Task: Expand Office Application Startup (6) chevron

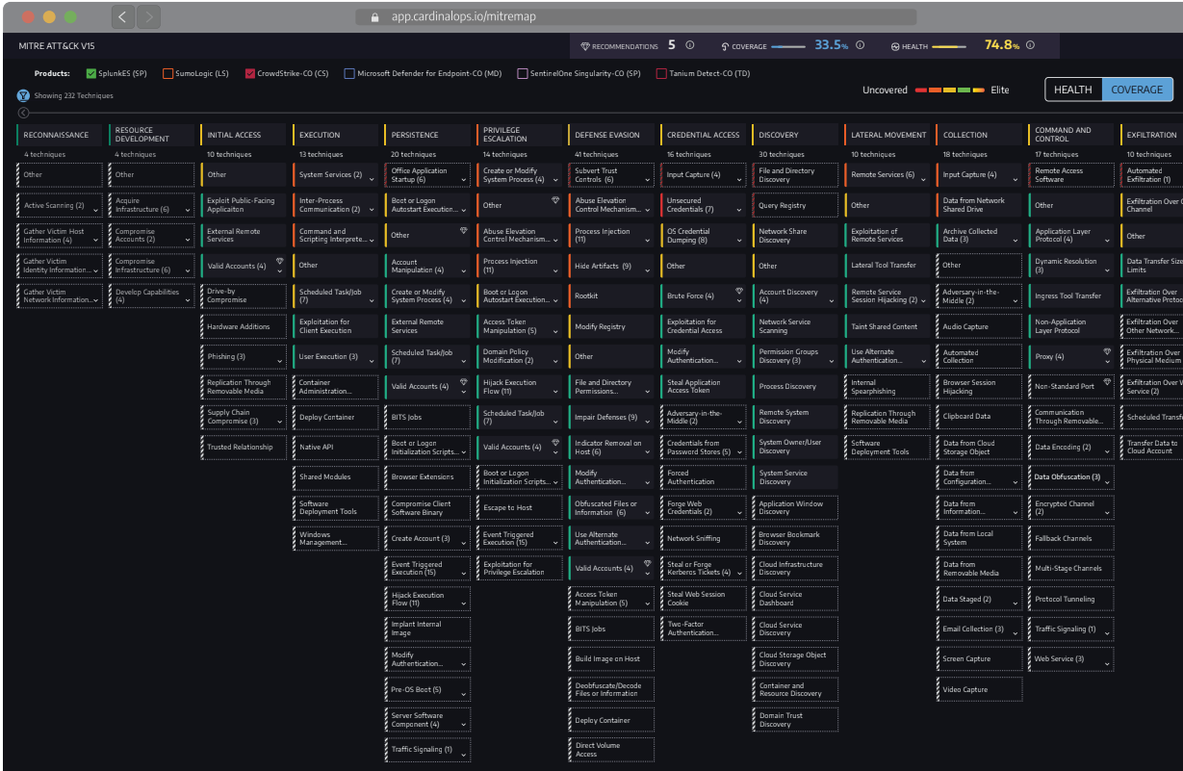Action: pyautogui.click(x=464, y=178)
